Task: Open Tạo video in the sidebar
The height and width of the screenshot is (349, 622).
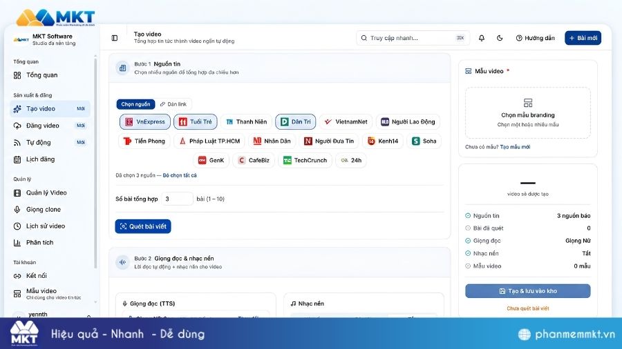Action: (50, 109)
